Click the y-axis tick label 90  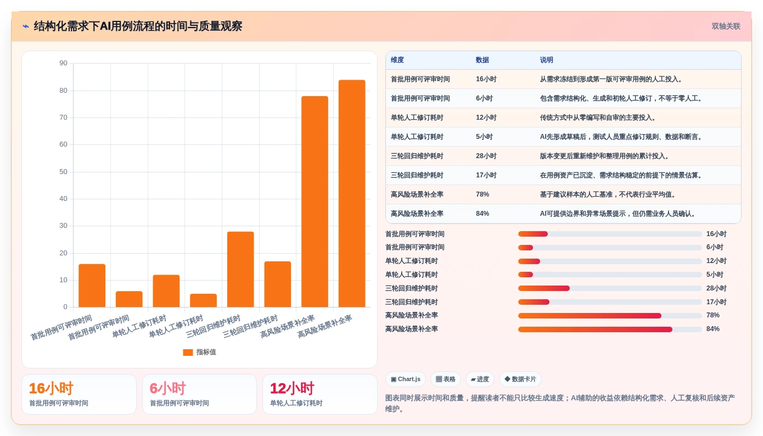[x=64, y=64]
